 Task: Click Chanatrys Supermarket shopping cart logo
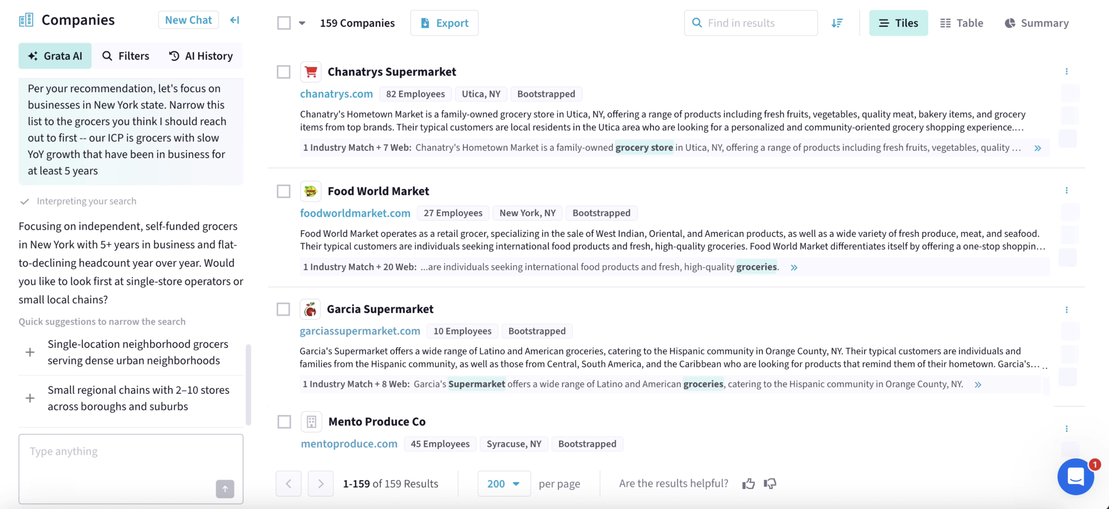point(311,71)
